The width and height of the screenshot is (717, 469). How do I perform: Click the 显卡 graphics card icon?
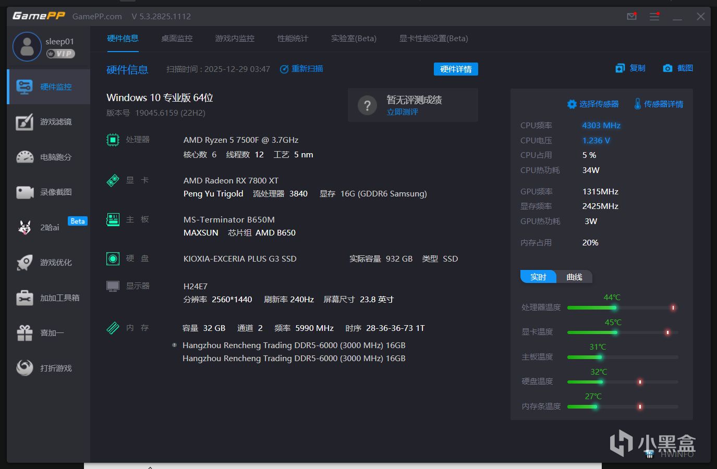pos(113,180)
